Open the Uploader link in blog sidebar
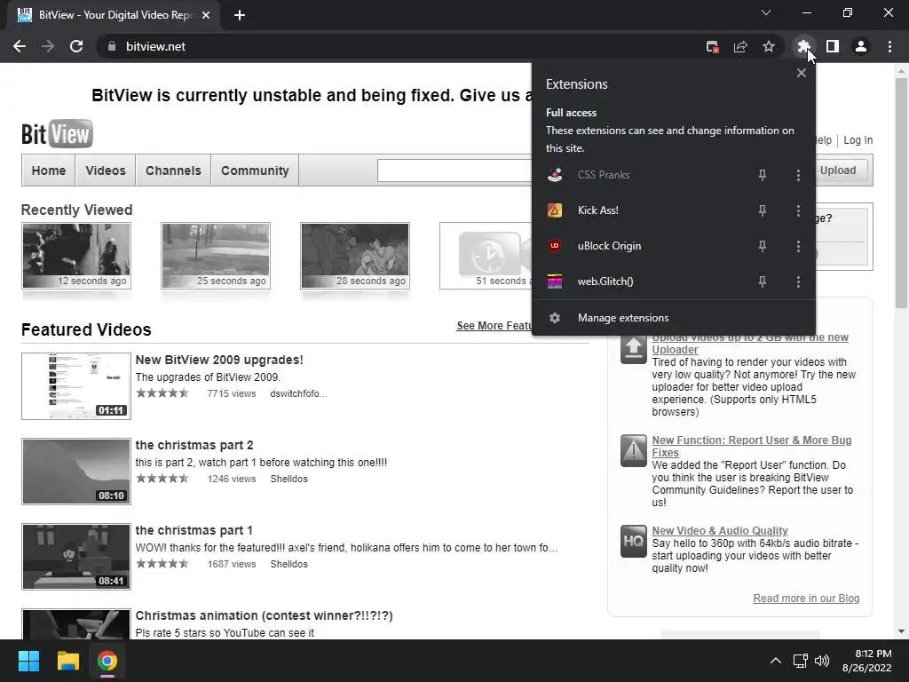The width and height of the screenshot is (909, 682). pyautogui.click(x=750, y=344)
